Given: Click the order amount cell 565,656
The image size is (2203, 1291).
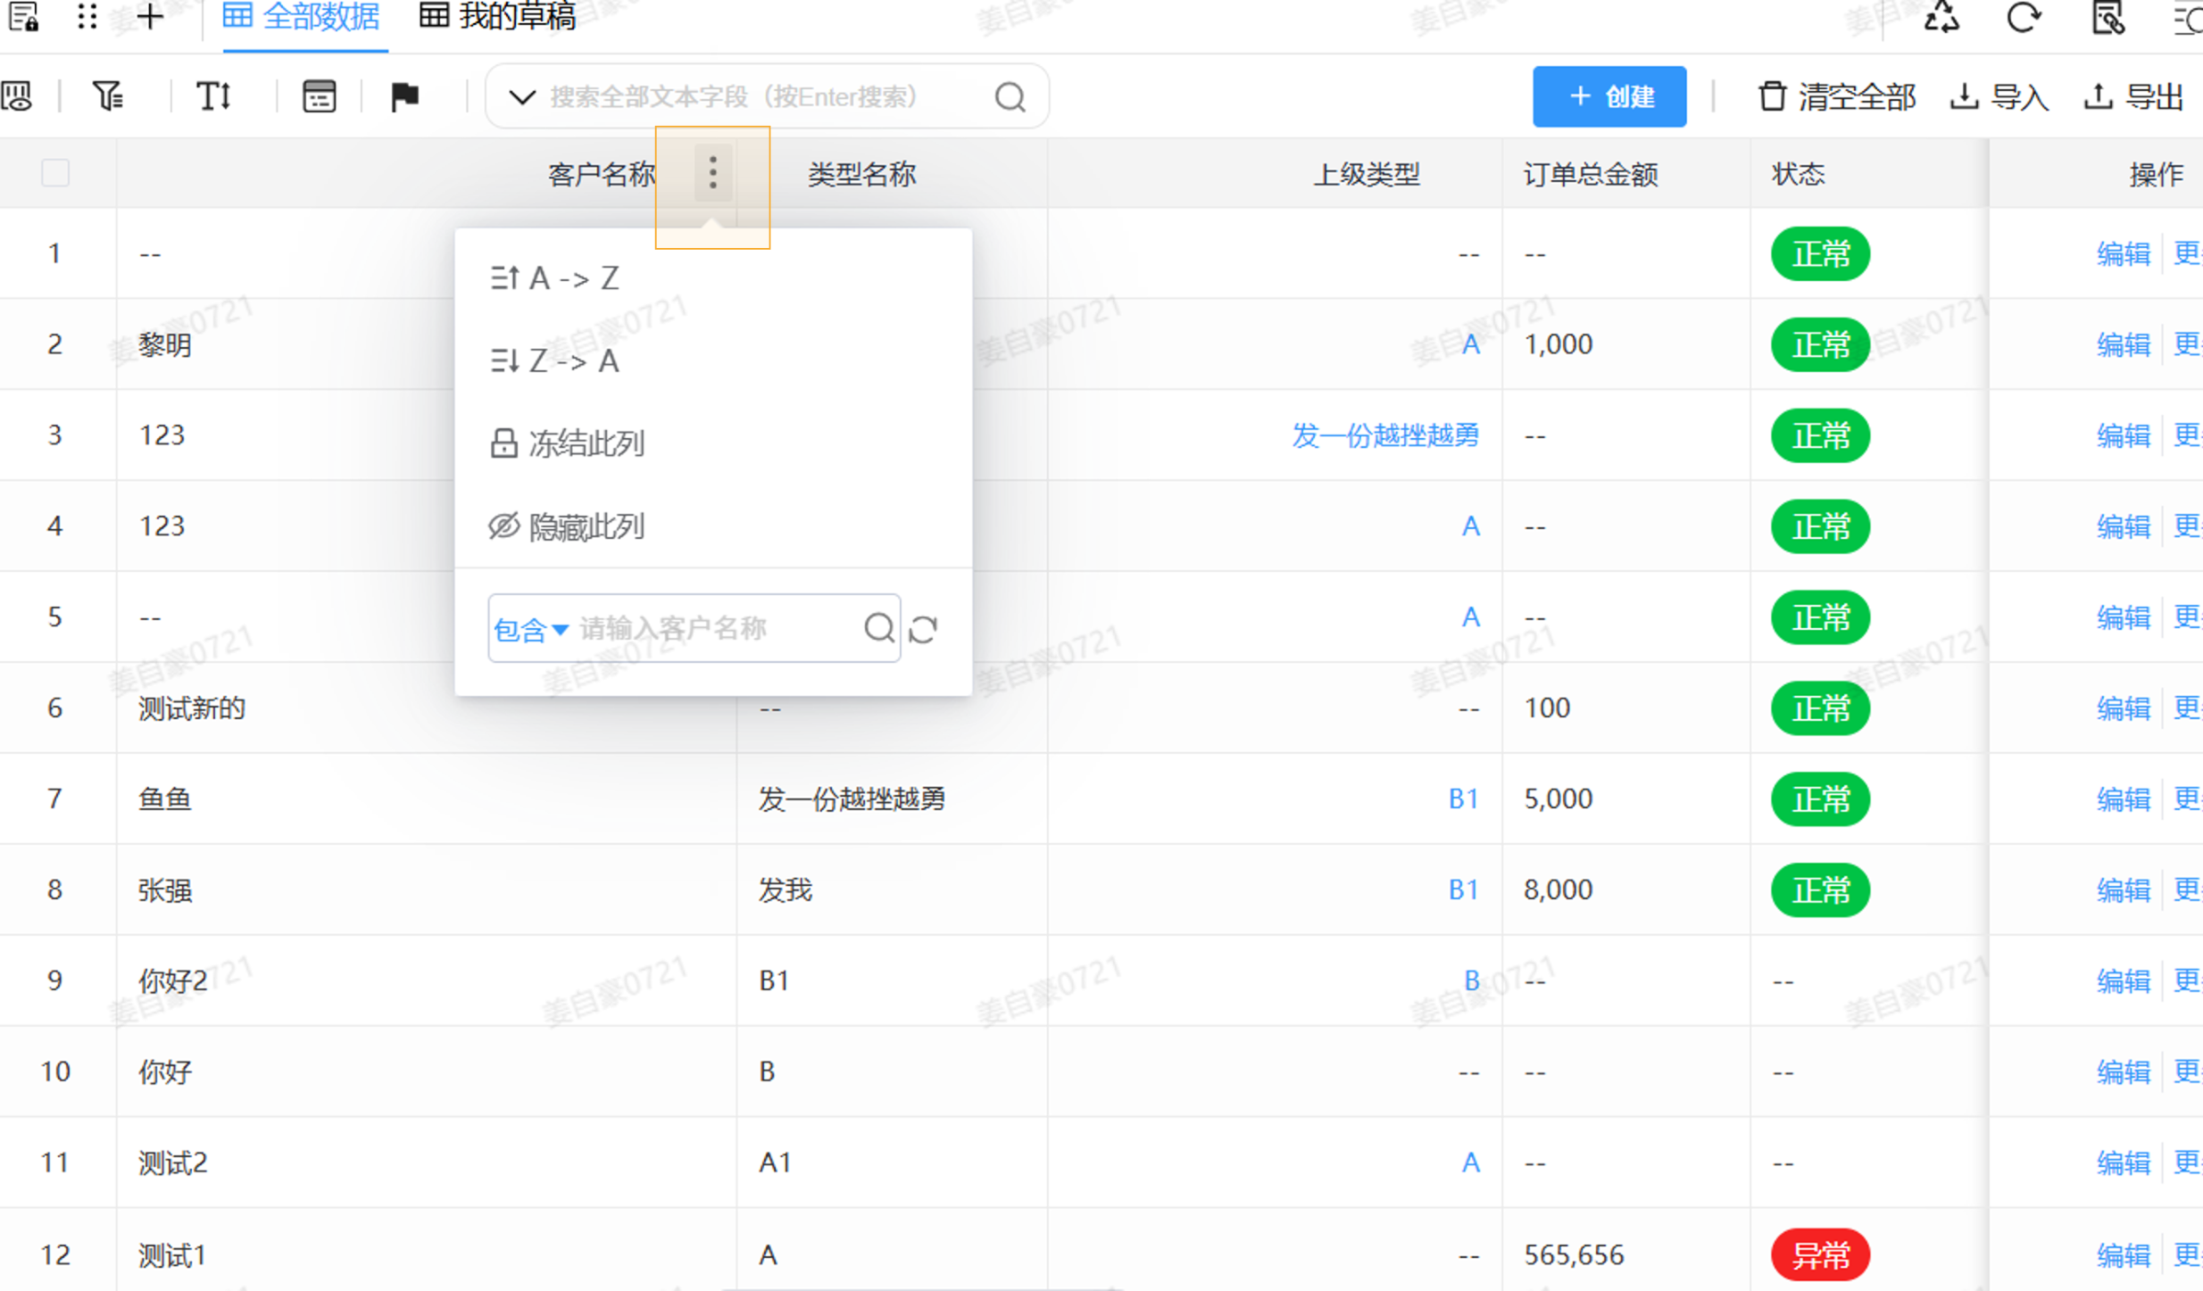Looking at the screenshot, I should tap(1573, 1254).
